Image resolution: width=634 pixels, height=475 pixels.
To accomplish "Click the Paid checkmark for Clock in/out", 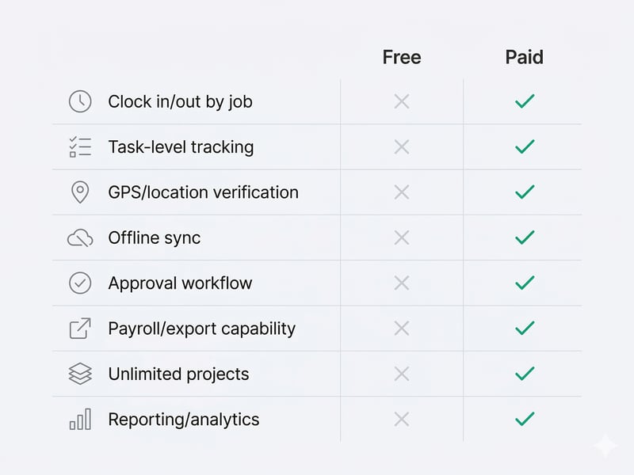I will pos(524,101).
